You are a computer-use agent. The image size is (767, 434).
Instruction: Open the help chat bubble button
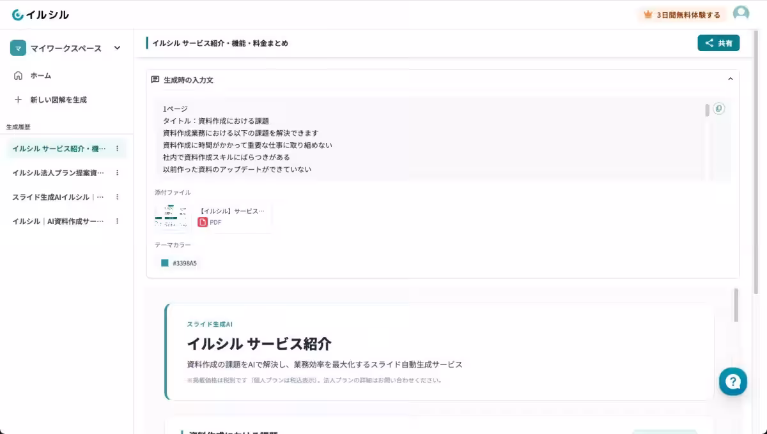coord(733,382)
